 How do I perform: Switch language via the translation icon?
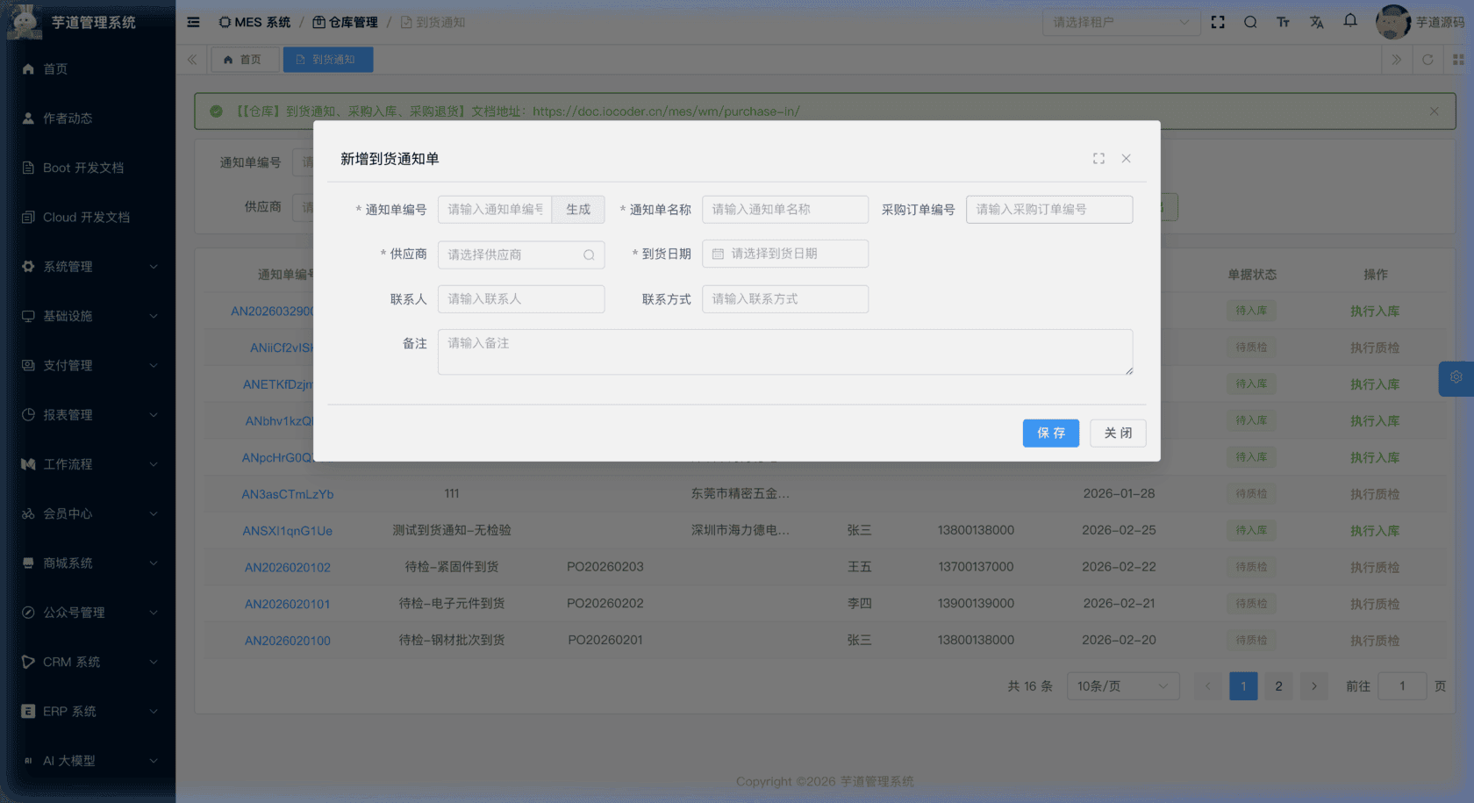[x=1316, y=22]
